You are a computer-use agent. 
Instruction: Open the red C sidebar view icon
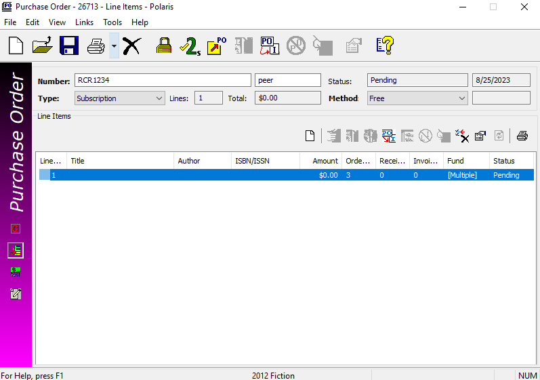[16, 229]
